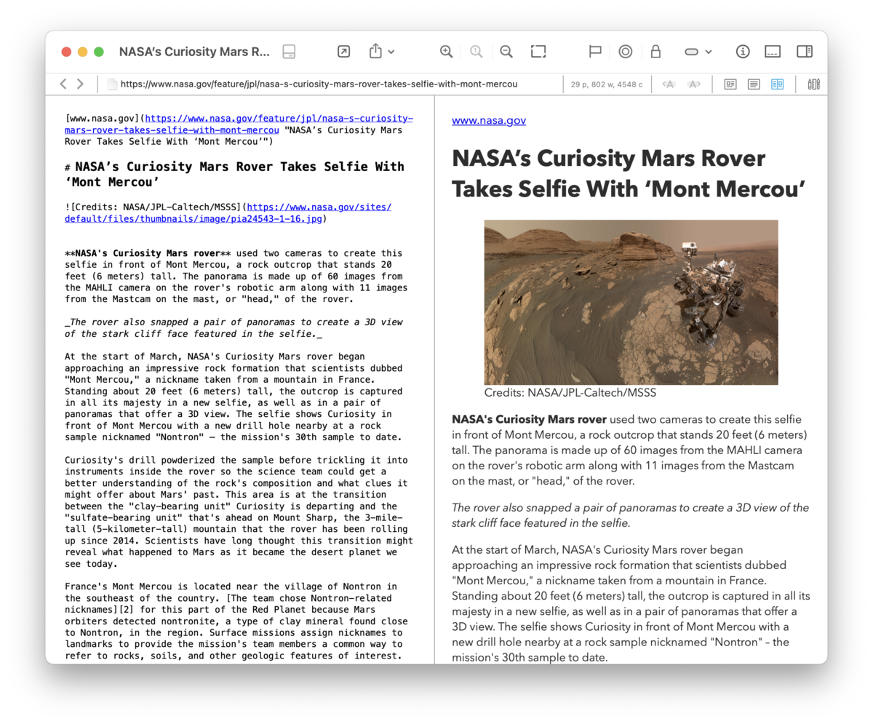Open the note in a new window
The height and width of the screenshot is (724, 873).
point(343,52)
